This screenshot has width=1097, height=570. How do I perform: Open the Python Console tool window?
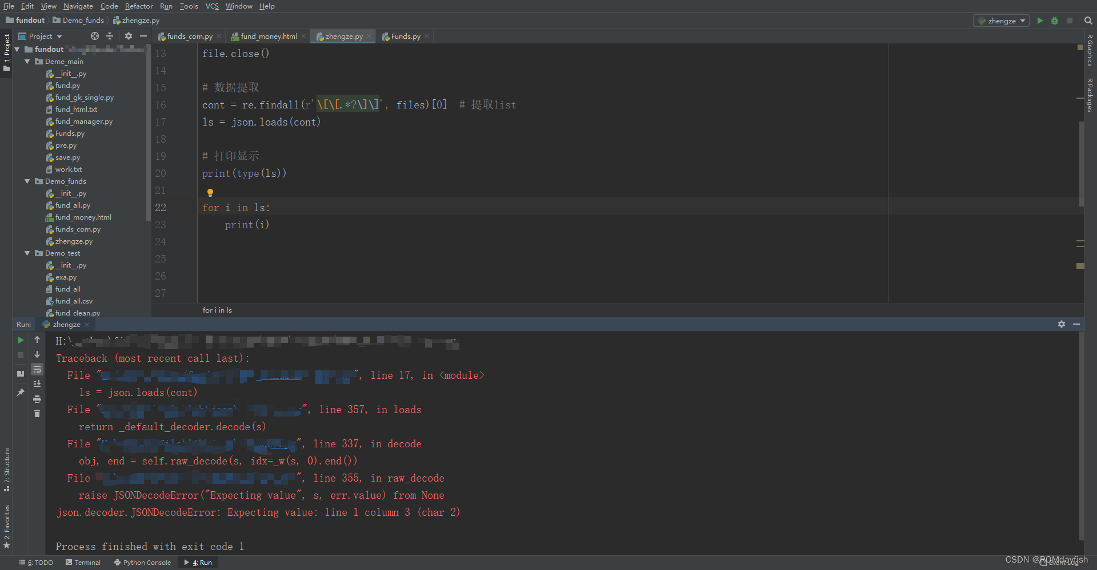[x=142, y=563]
